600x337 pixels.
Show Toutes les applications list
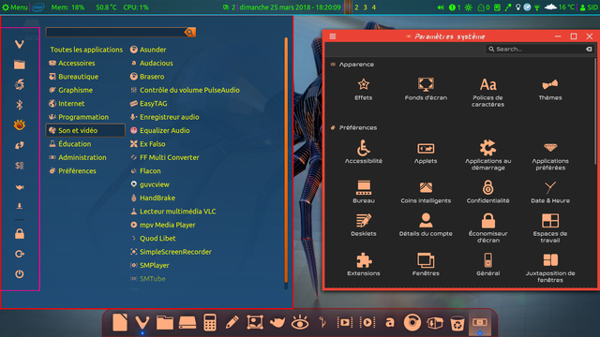86,50
